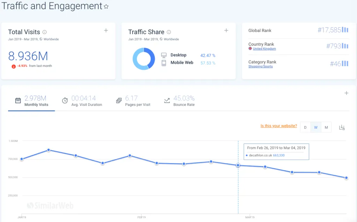
Task: Switch chart granularity to D (daily)
Action: 305,128
